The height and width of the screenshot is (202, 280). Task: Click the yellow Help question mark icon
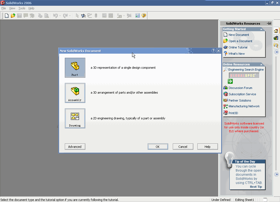coord(144,16)
